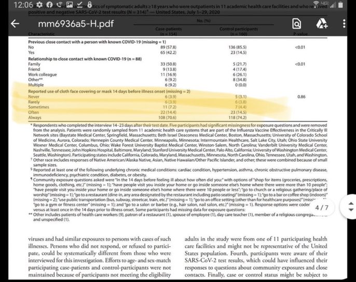Screen dimensions: 356x282
Task: Select the value 118 (74.2)
Action: tap(238, 117)
